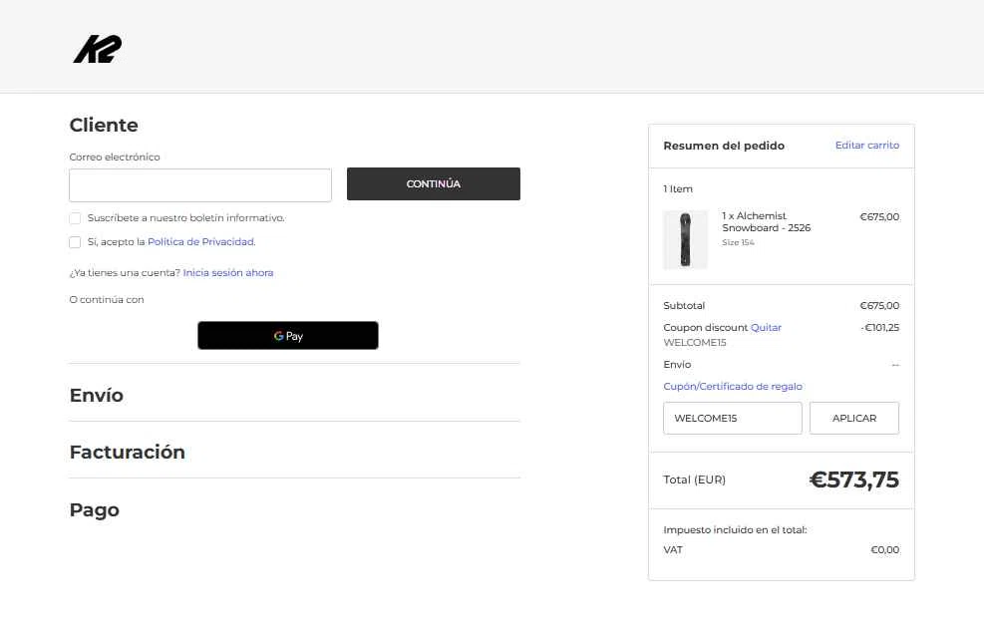Click the K2 logo in header
The width and height of the screenshot is (984, 639).
coord(98,49)
